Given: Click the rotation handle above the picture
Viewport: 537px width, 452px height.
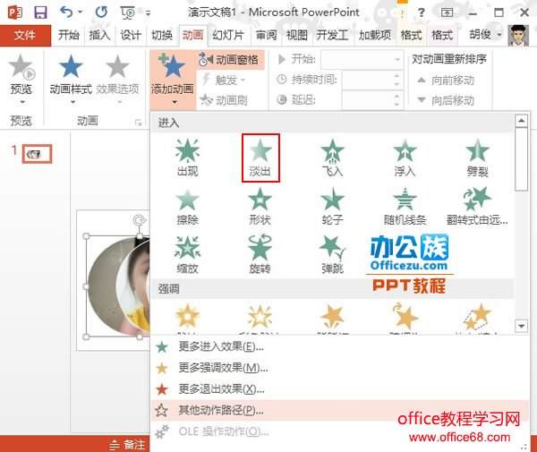Looking at the screenshot, I should click(140, 220).
